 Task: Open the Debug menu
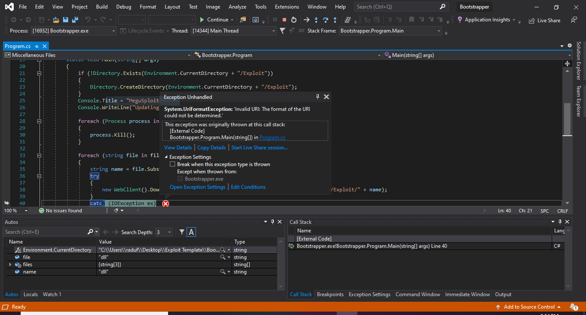(124, 7)
